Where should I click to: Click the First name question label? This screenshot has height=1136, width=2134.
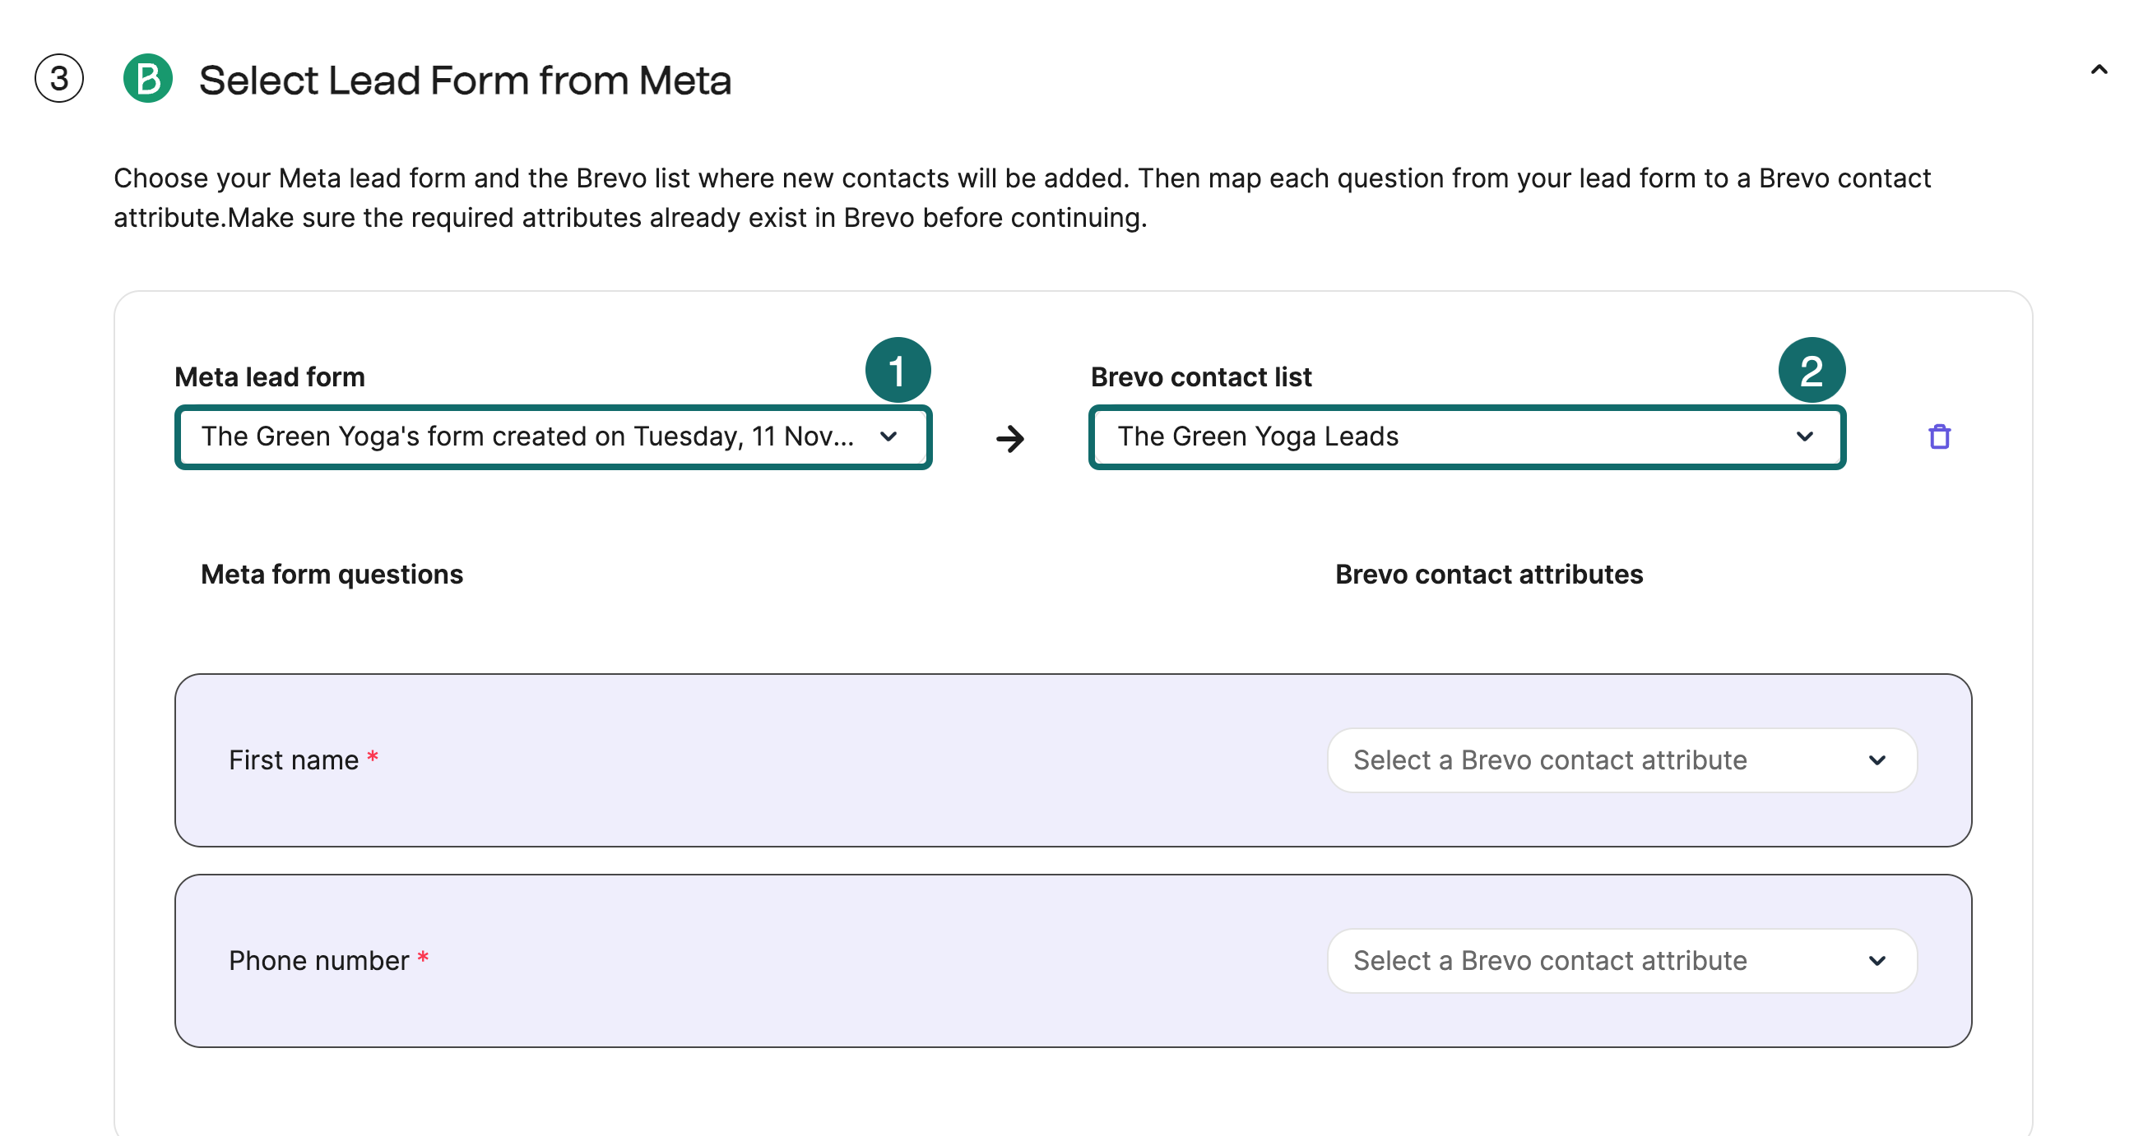pos(293,760)
